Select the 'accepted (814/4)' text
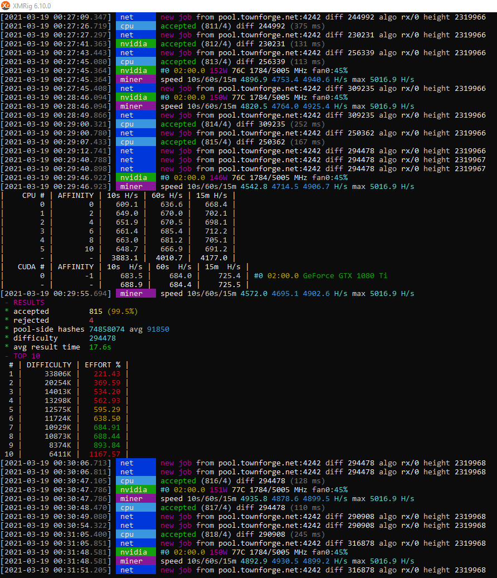 pos(196,124)
